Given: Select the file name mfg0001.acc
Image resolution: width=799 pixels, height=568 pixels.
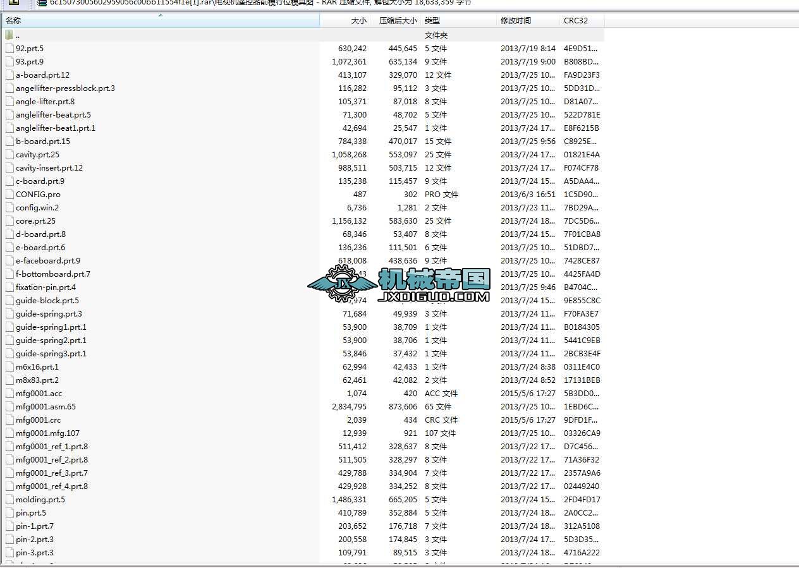Looking at the screenshot, I should point(39,394).
